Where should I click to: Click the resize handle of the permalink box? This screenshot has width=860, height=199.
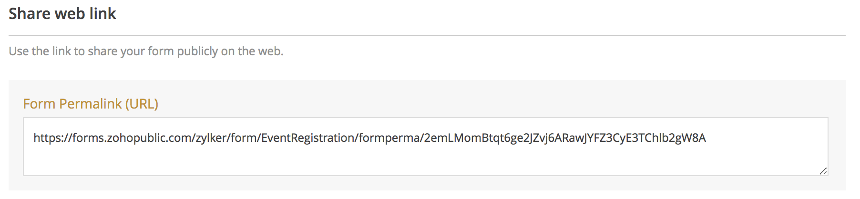click(x=823, y=171)
